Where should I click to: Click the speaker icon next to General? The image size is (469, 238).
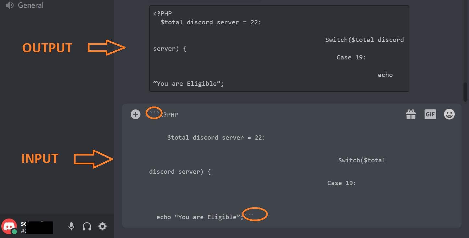click(x=9, y=5)
